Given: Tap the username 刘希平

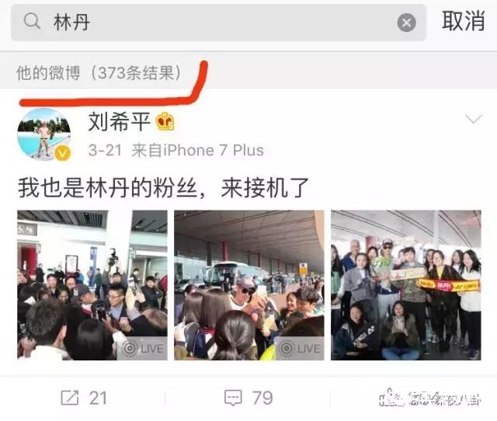Looking at the screenshot, I should point(119,121).
